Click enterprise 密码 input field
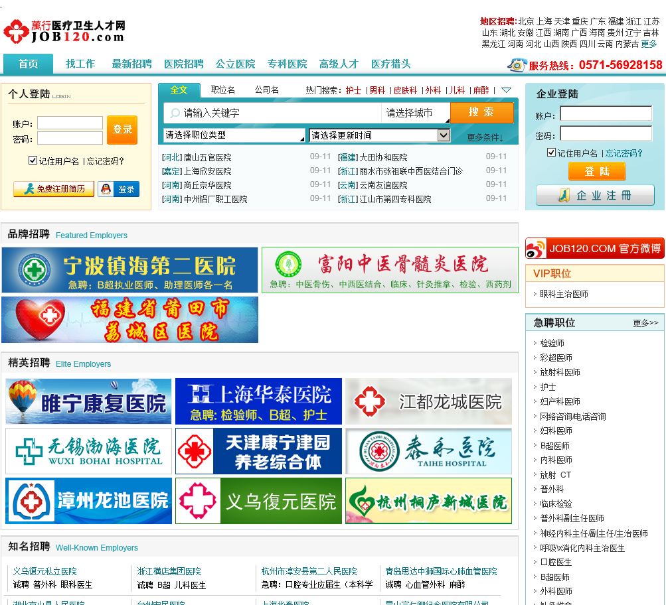This screenshot has width=666, height=605. (606, 133)
